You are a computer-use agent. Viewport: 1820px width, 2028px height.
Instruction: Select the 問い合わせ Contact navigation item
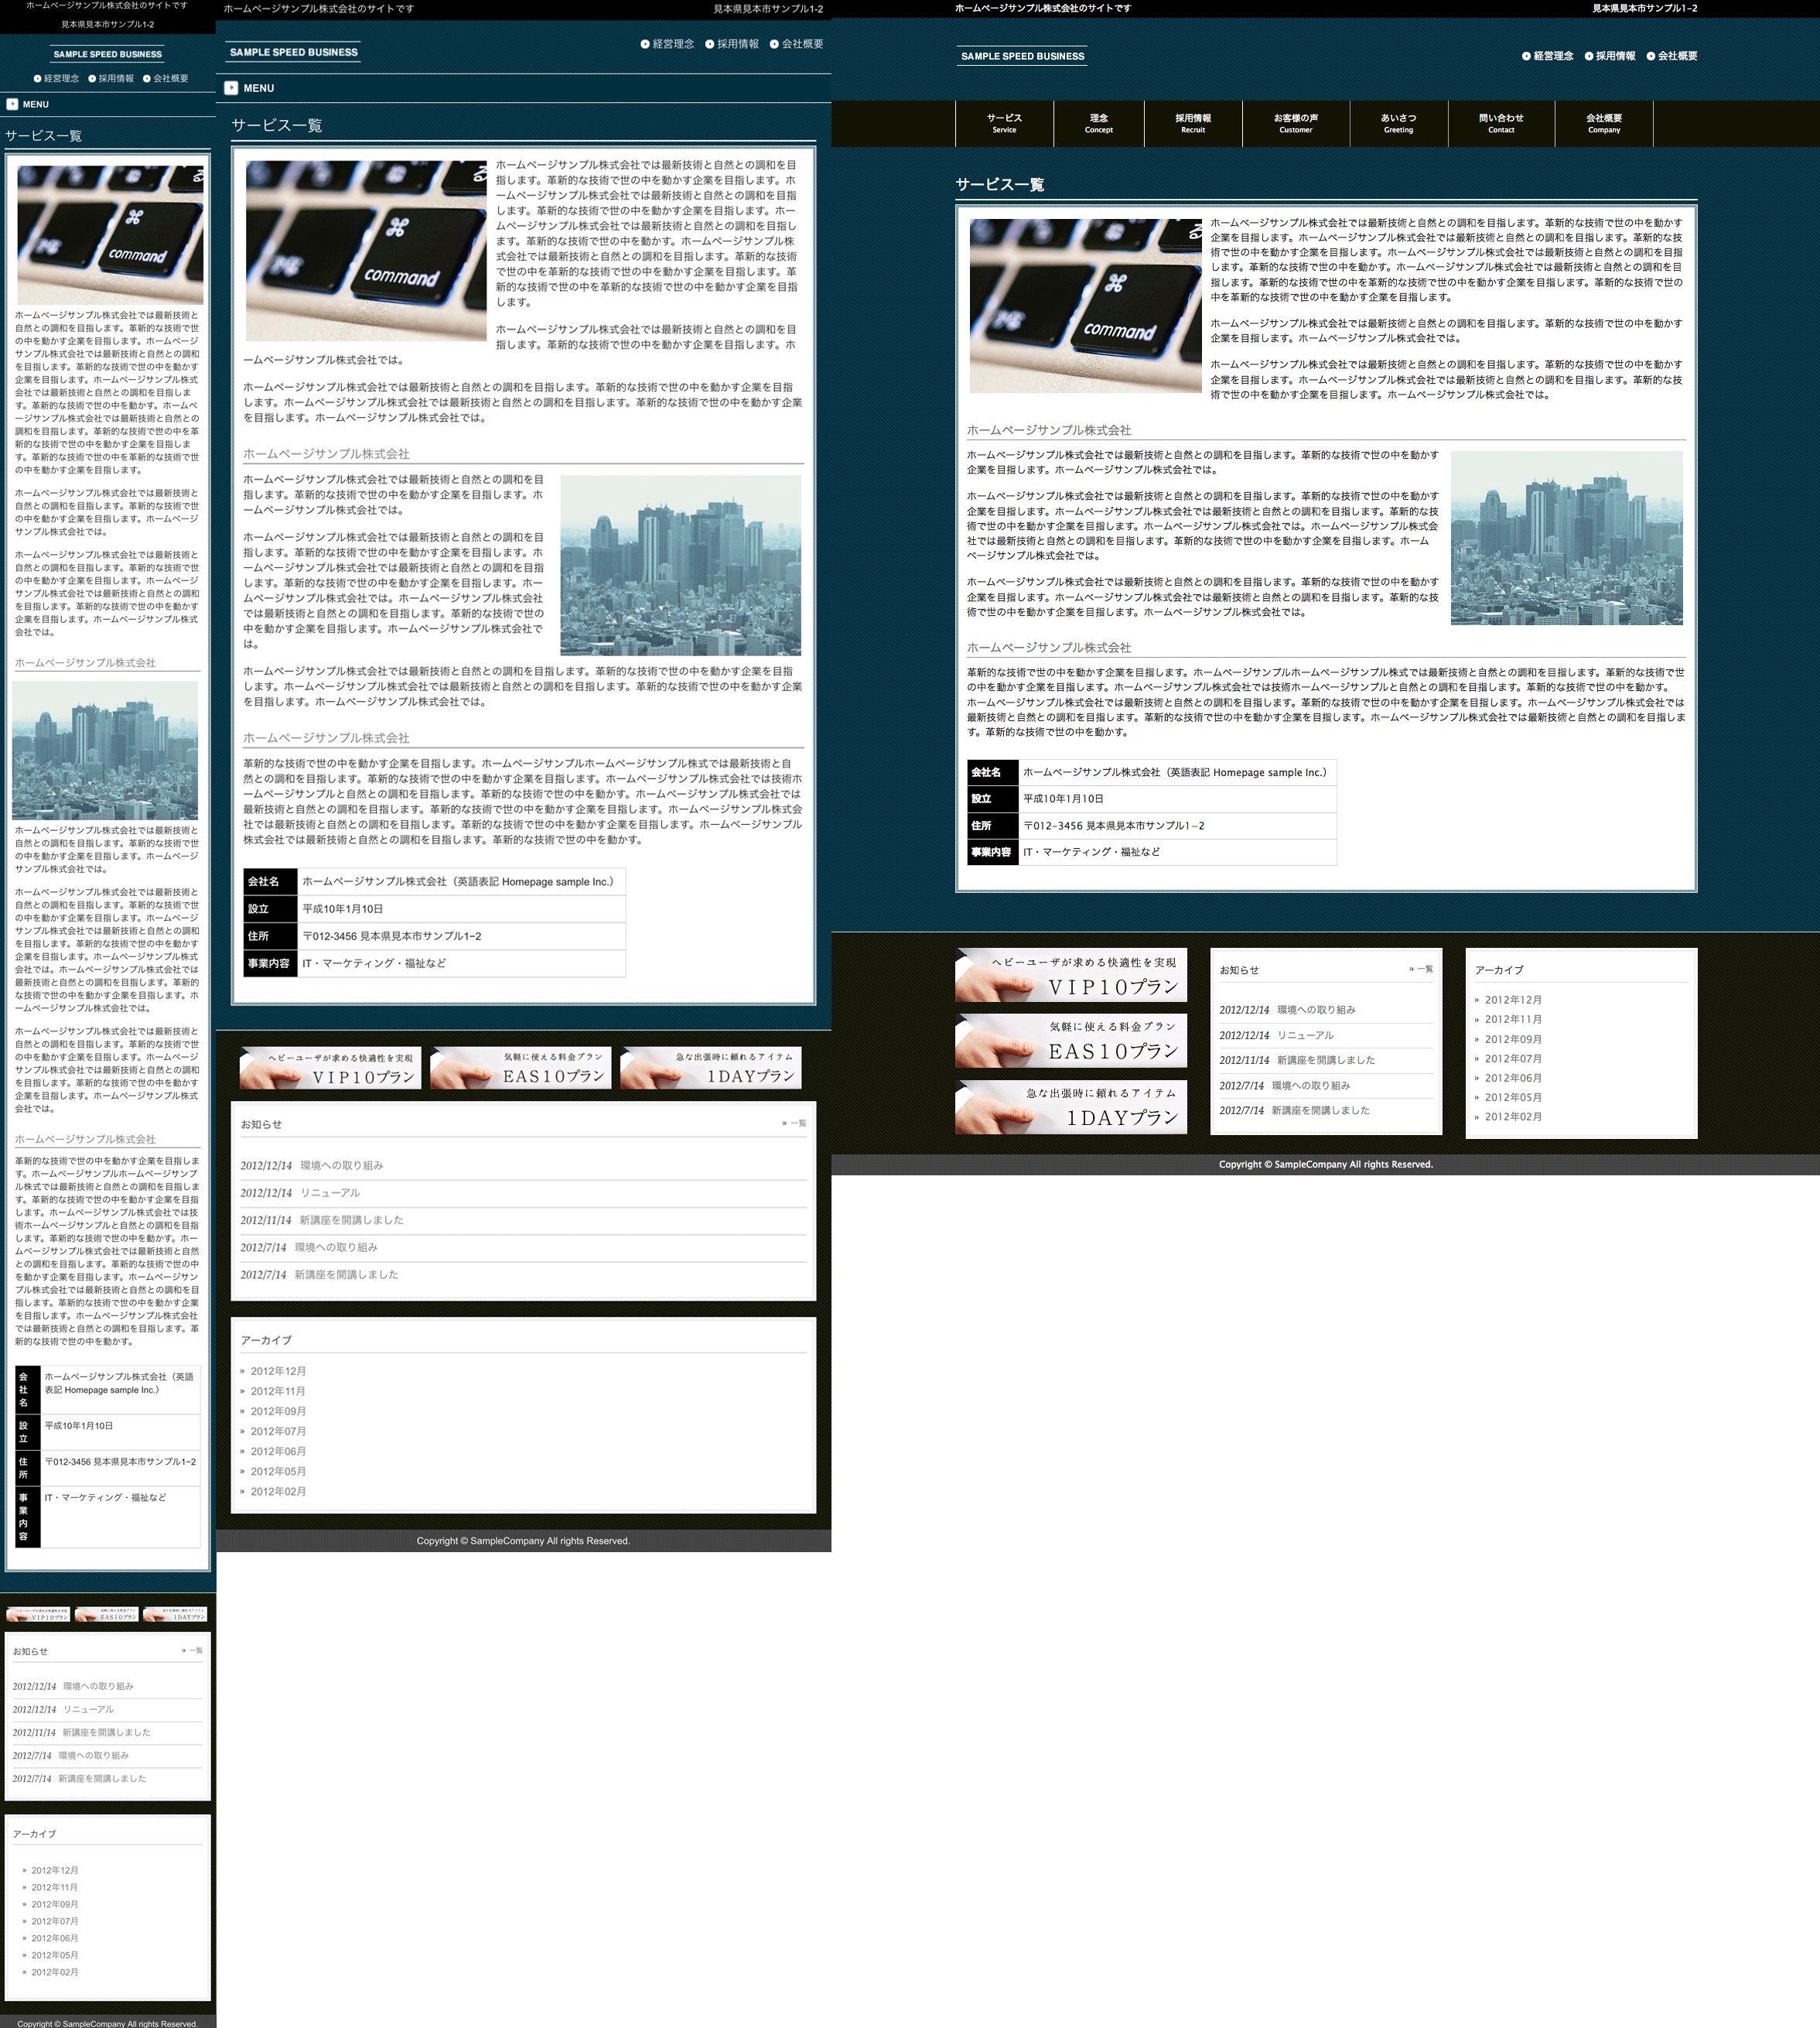click(1500, 123)
